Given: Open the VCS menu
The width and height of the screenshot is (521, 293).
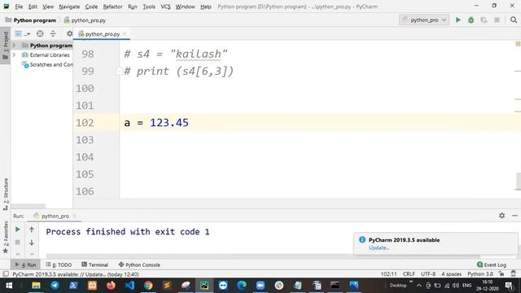Looking at the screenshot, I should [165, 7].
